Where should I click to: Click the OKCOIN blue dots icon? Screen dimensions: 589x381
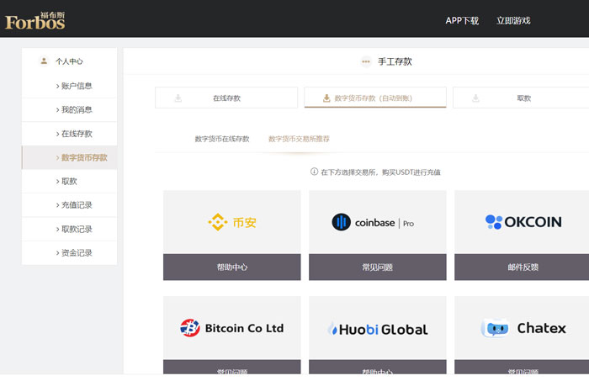(x=494, y=222)
